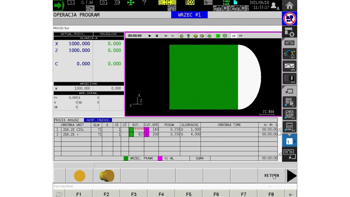The image size is (350, 197).
Task: Expand the page 1 side panel arrow
Action: tap(295, 141)
